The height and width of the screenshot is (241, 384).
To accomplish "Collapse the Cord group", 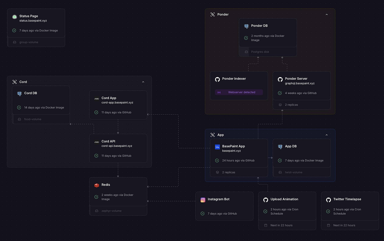I will [x=143, y=82].
